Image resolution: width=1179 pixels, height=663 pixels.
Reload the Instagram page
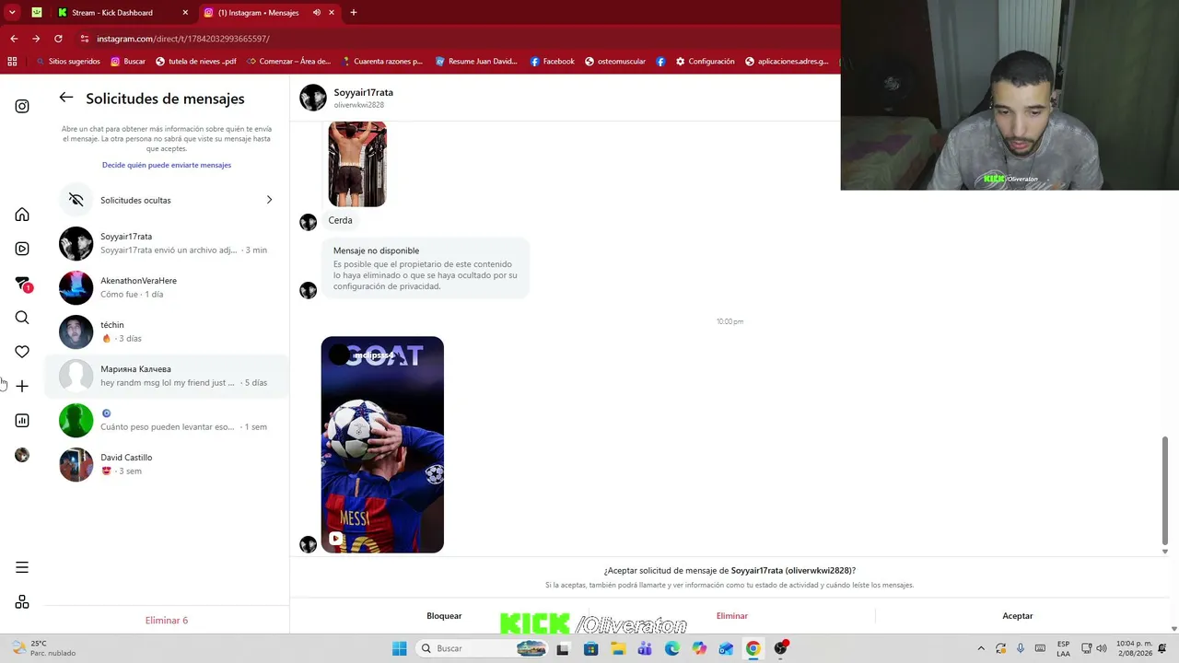[58, 39]
